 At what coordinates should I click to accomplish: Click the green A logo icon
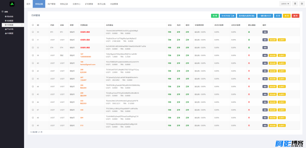pos(12,4)
